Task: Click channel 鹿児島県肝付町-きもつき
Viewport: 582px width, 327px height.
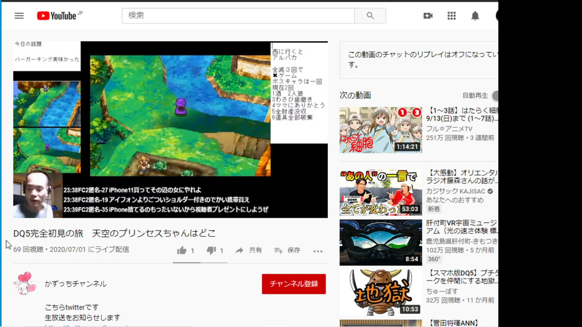Action: click(462, 241)
